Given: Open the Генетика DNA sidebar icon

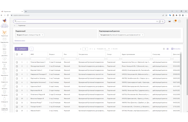Looking at the screenshot, I should [4, 67].
